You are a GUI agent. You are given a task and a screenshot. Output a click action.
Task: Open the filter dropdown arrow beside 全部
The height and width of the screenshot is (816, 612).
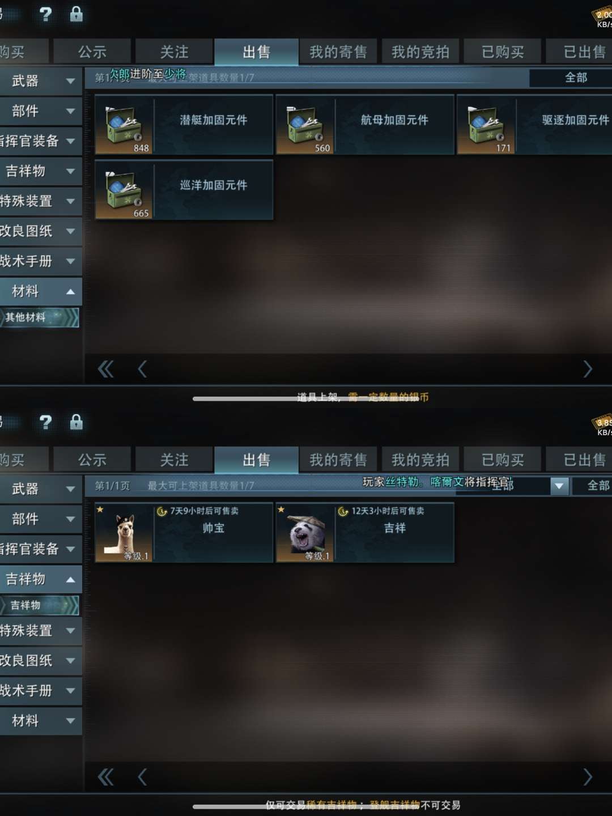(x=559, y=486)
